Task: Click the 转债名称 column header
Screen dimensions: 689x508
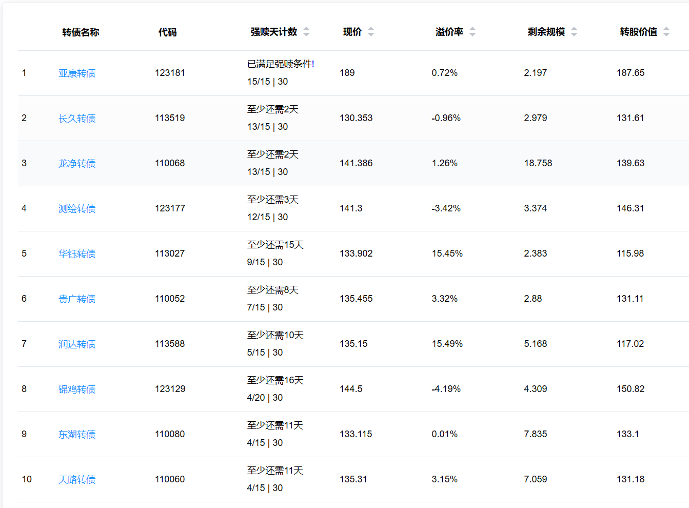Action: pos(81,32)
